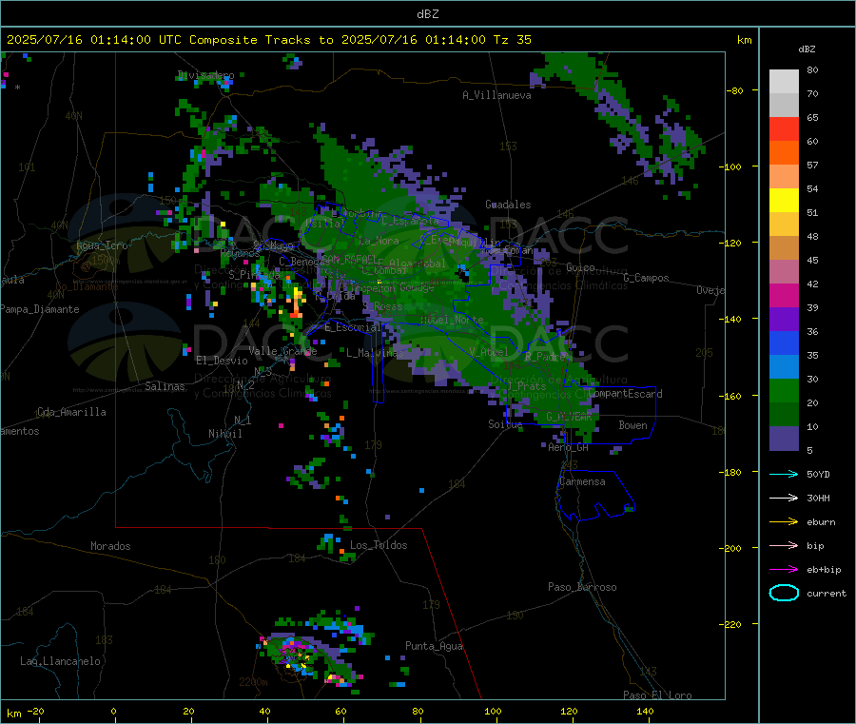Click the Agua_Toro map label
Image resolution: width=856 pixels, height=724 pixels.
[102, 245]
